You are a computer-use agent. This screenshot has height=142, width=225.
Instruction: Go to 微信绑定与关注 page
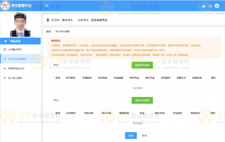tap(16, 68)
